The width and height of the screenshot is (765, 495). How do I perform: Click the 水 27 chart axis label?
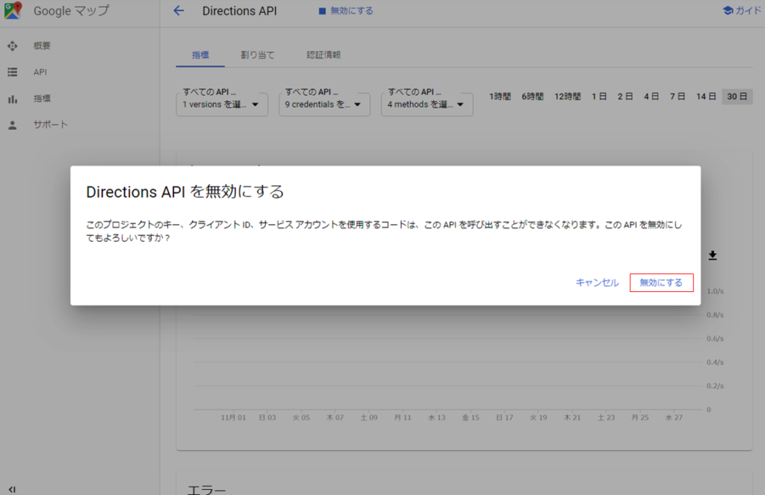[675, 417]
